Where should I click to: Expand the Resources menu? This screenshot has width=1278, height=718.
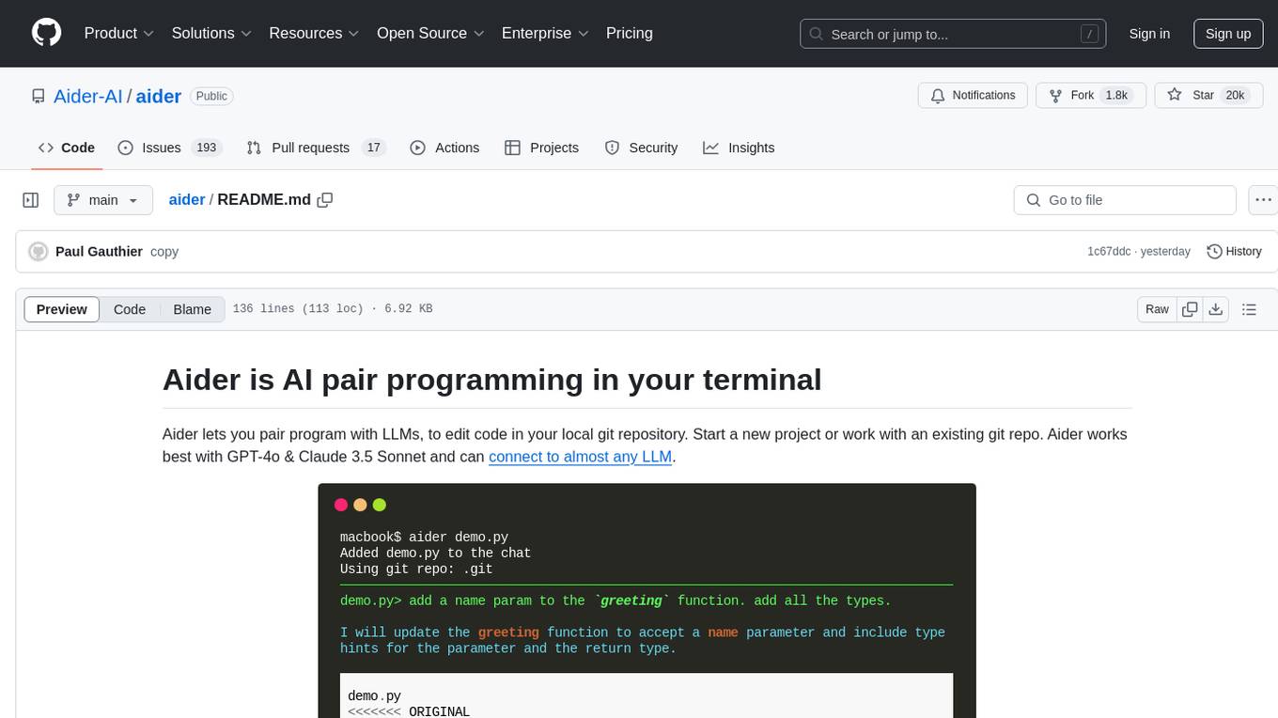coord(314,33)
